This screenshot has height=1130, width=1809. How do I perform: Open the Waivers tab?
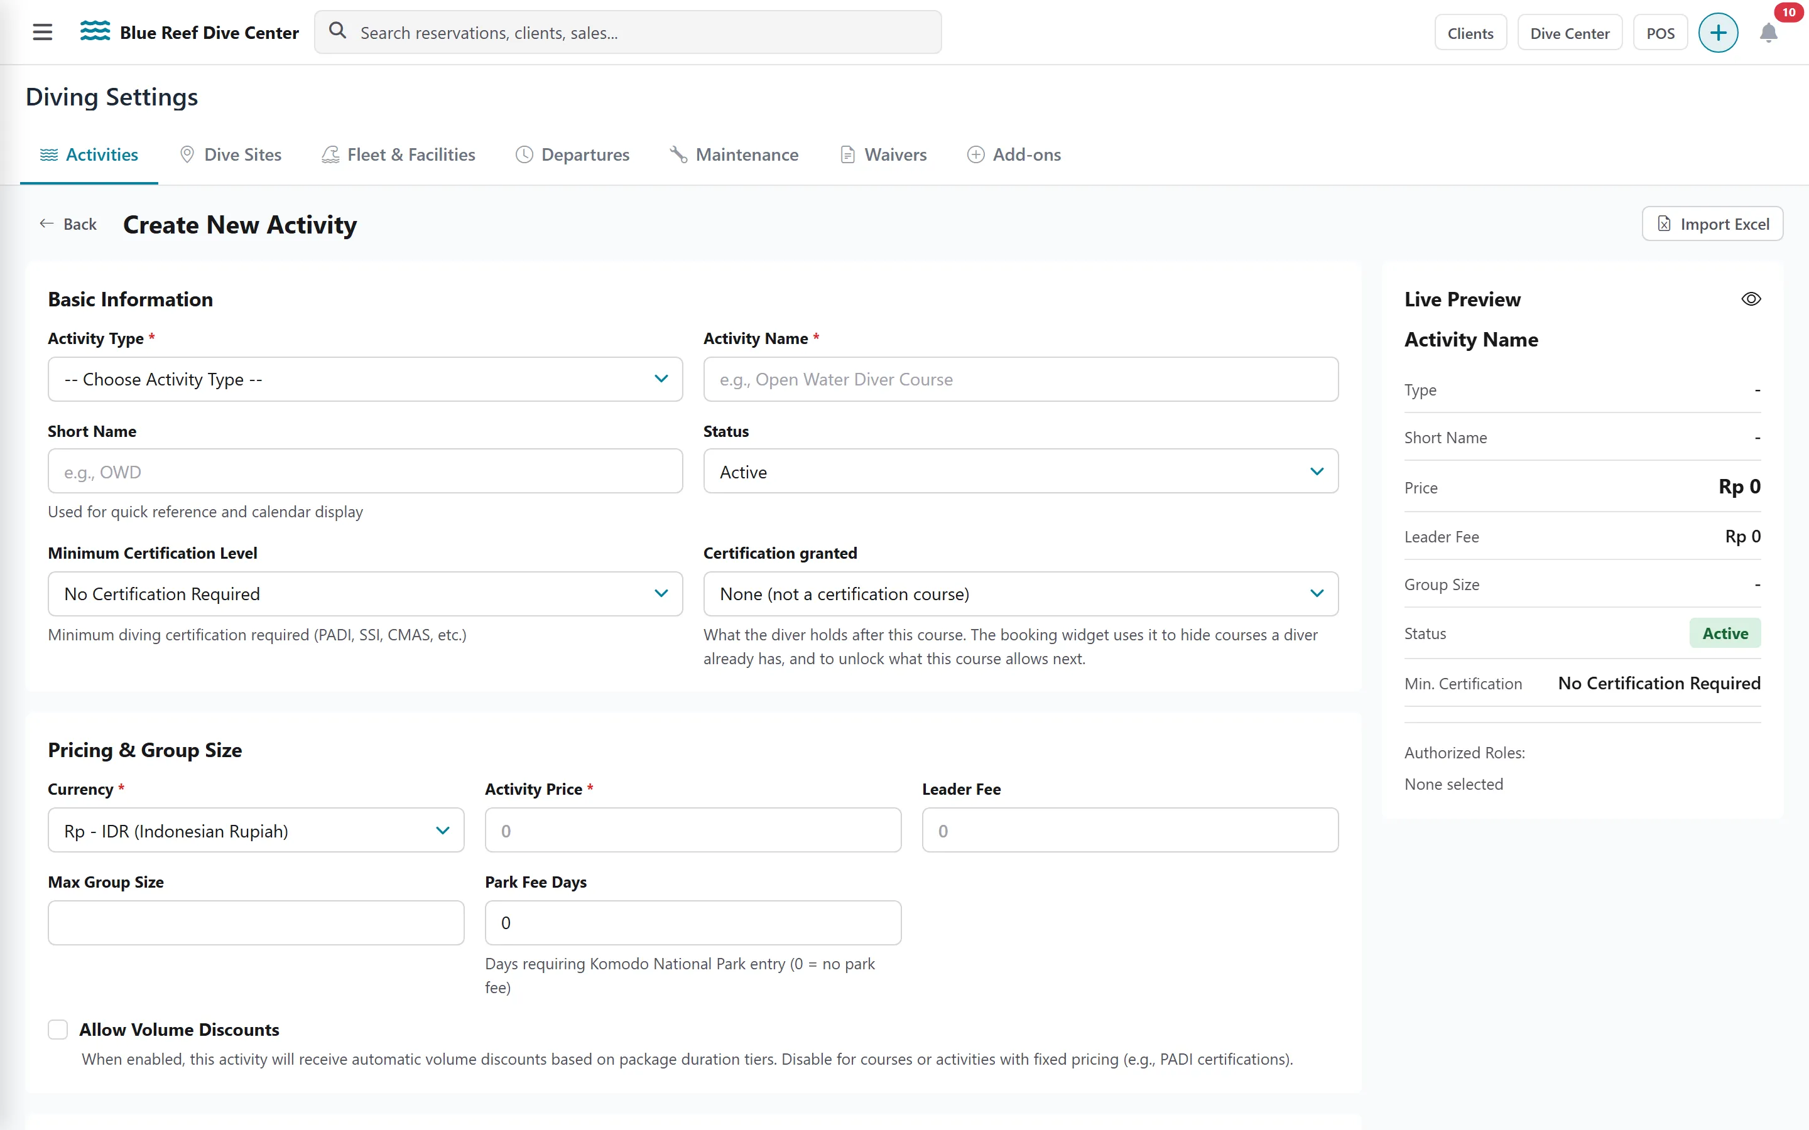[884, 154]
